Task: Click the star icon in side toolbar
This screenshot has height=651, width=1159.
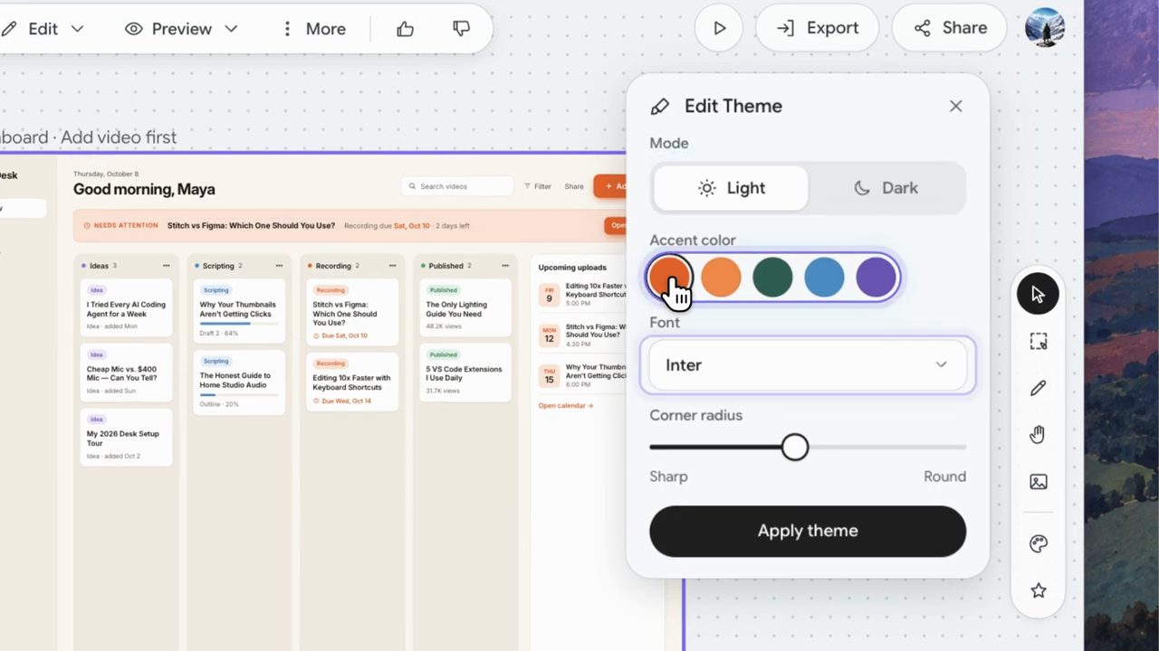Action: click(x=1038, y=590)
